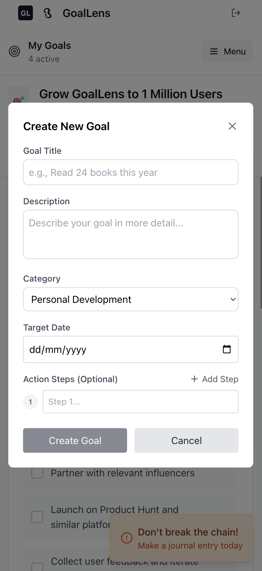Viewport: 262px width, 571px height.
Task: Expand the Menu
Action: pyautogui.click(x=227, y=51)
